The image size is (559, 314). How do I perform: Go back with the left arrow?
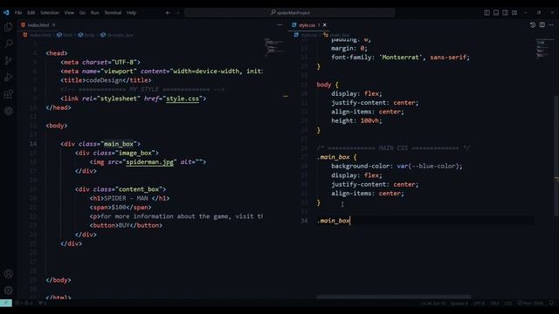(x=168, y=13)
